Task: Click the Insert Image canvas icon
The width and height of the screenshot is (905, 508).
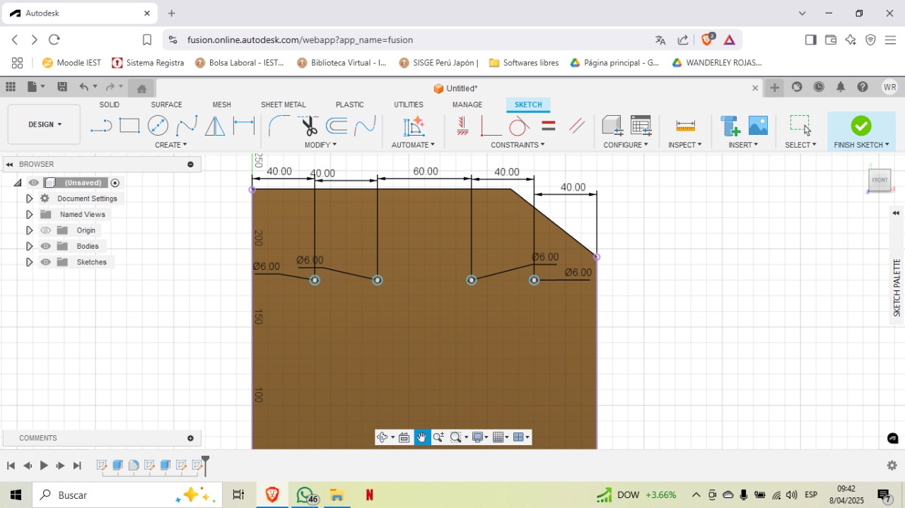Action: click(x=758, y=126)
